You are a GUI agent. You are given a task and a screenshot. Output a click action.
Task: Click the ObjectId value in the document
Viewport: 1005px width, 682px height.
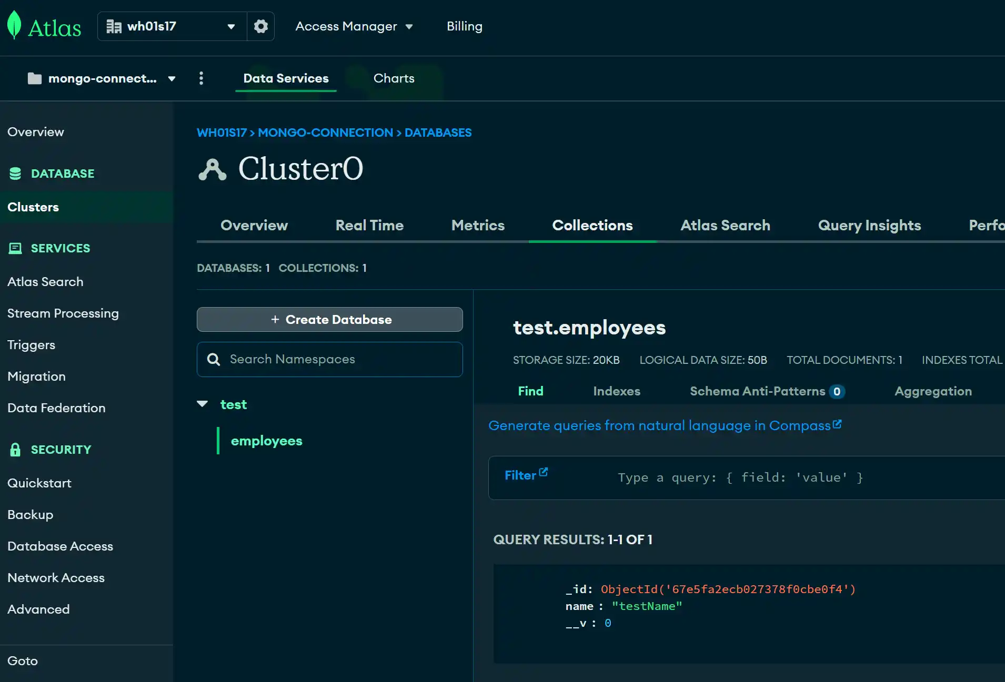pyautogui.click(x=728, y=589)
